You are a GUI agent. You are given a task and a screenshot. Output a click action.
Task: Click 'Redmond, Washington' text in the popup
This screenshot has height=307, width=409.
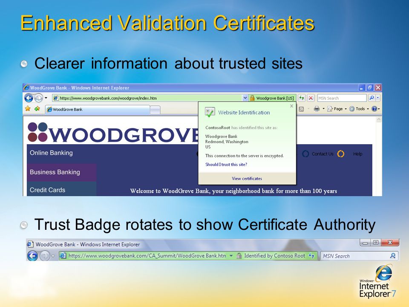click(x=227, y=142)
